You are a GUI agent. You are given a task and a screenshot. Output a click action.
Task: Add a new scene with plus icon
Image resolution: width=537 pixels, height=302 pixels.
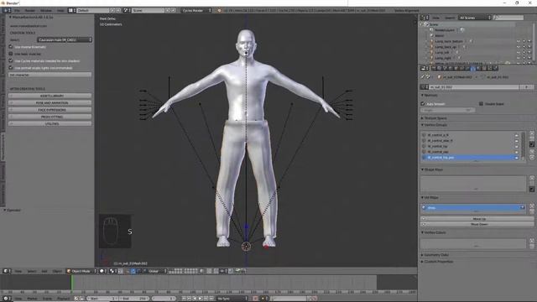(x=168, y=10)
